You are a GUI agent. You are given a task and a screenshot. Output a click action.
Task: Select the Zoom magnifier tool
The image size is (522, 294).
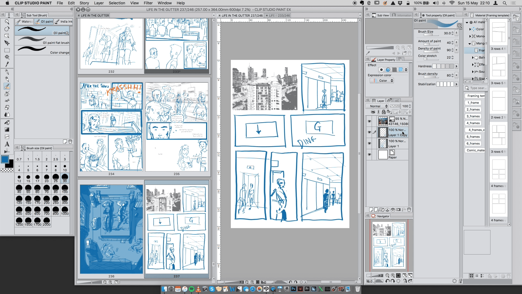pyautogui.click(x=7, y=22)
